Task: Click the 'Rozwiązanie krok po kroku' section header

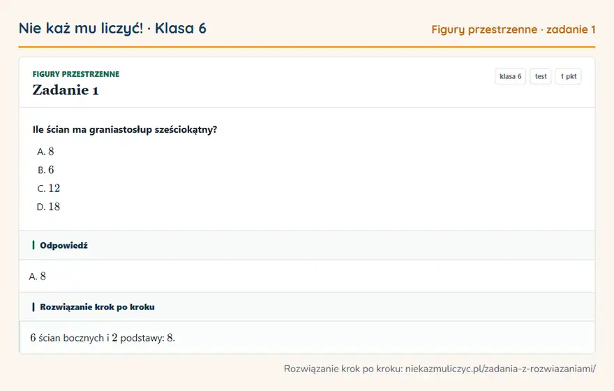Action: (307, 307)
